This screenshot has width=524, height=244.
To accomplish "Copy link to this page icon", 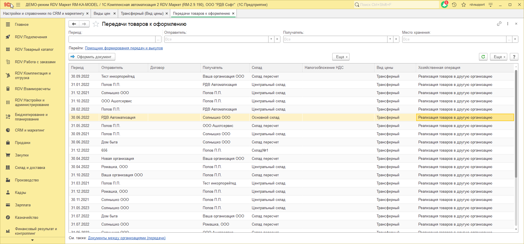I will coord(499,24).
